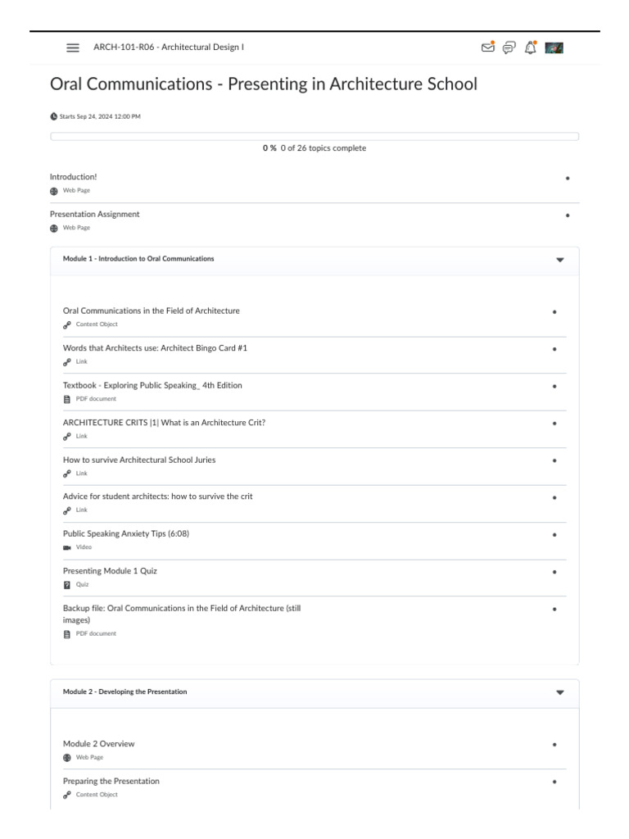Open Module 2 Overview web page

[99, 744]
